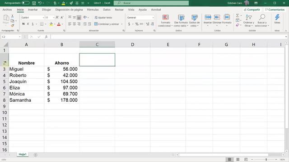Toggle Italic (K) formatting
Image resolution: width=289 pixels, height=162 pixels.
pyautogui.click(x=28, y=24)
